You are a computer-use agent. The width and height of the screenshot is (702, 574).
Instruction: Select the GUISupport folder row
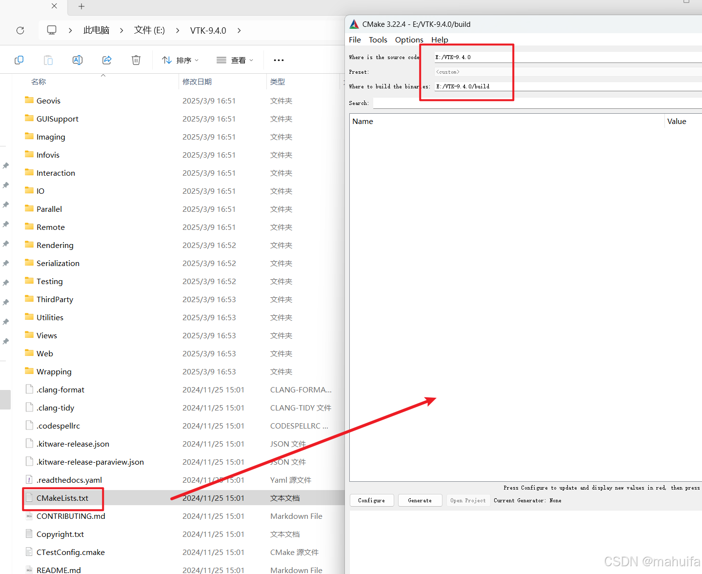point(178,119)
